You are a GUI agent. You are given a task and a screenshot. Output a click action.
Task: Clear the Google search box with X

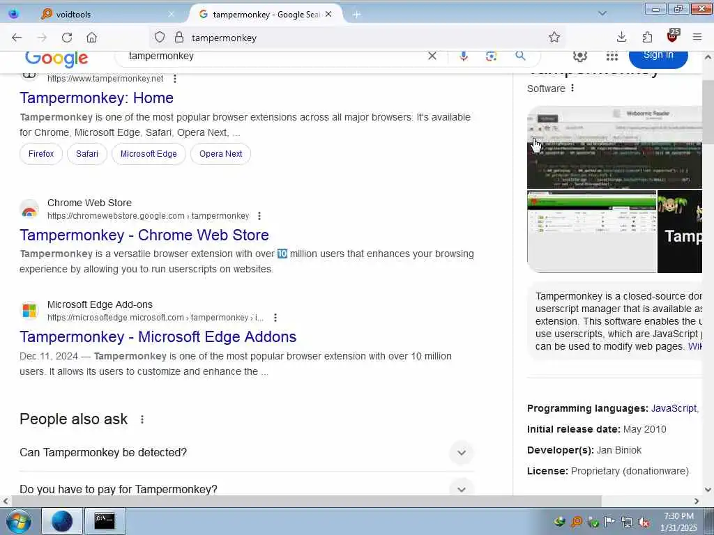click(x=432, y=56)
